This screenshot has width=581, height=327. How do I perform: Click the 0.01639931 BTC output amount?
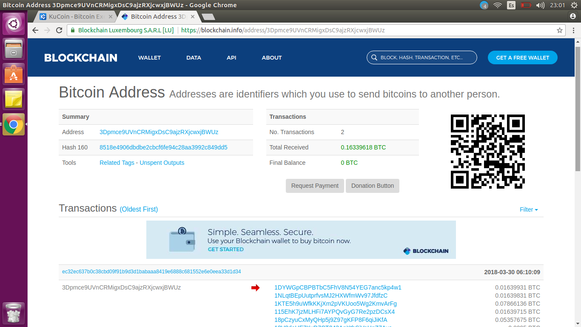coord(518,287)
